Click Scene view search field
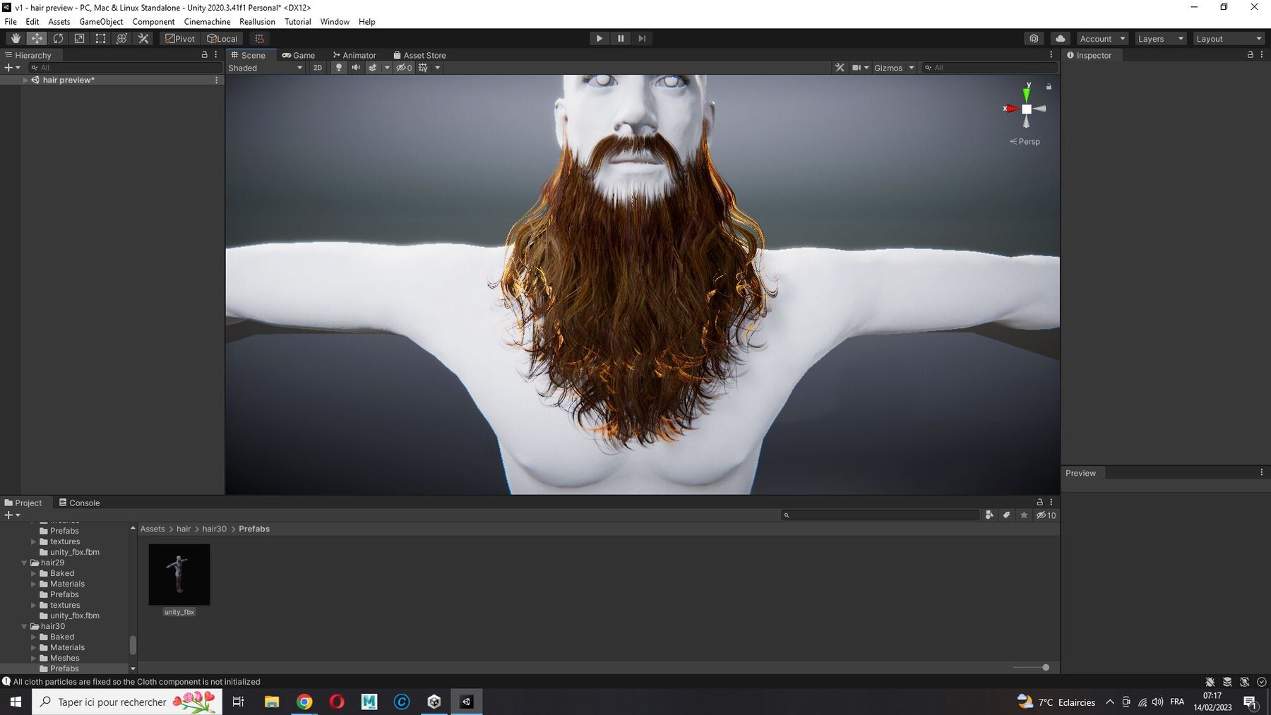Screen dimensions: 1271x715 click(990, 68)
